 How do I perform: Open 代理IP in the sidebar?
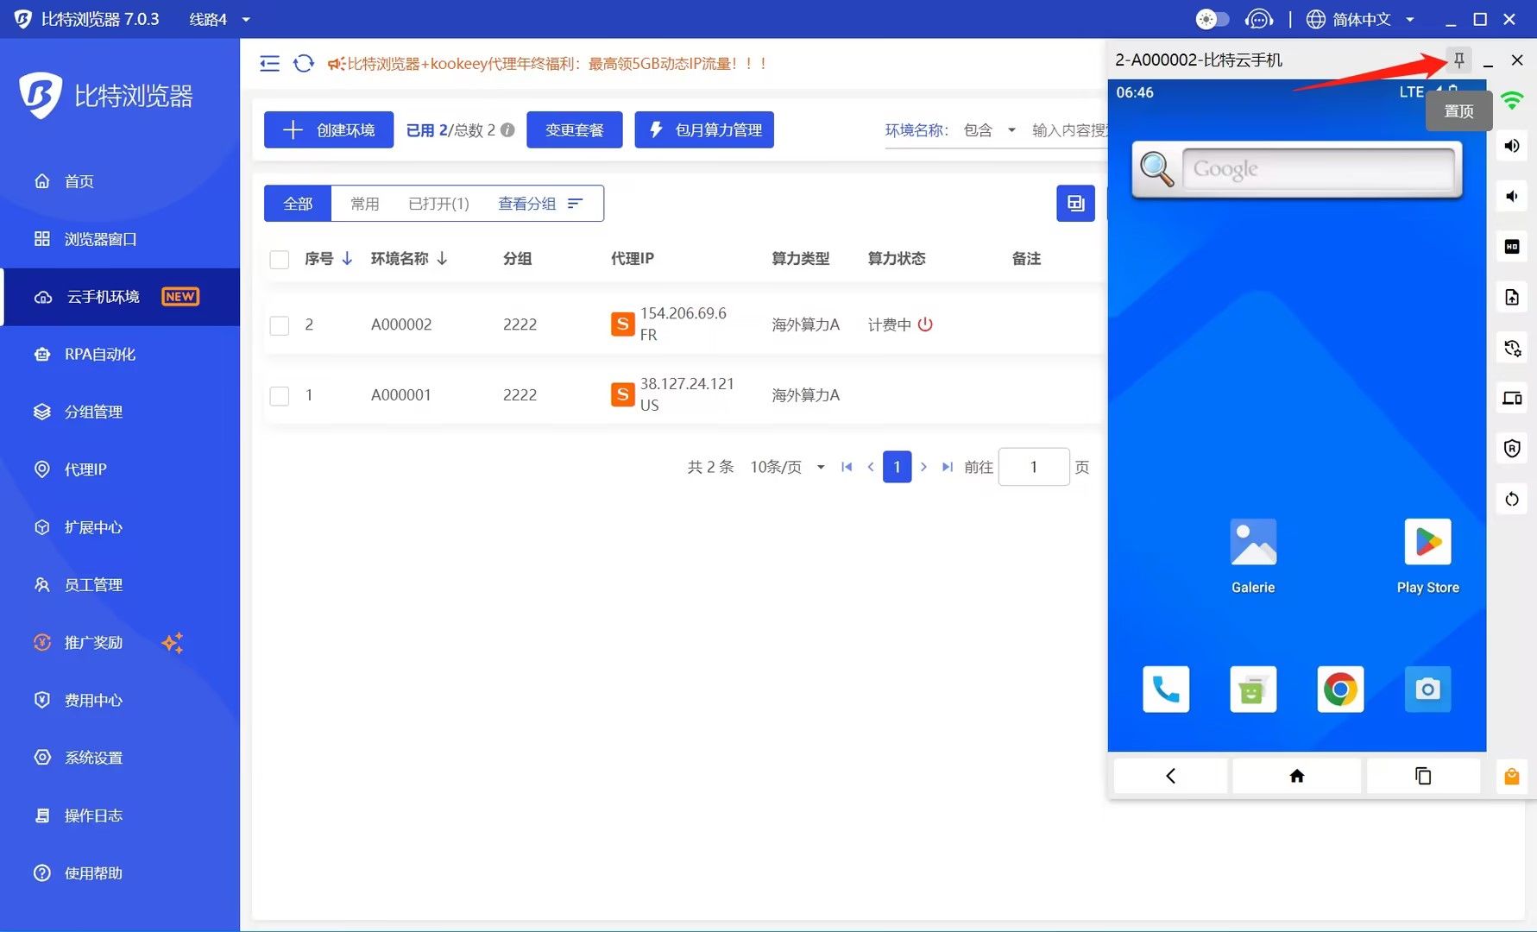(120, 469)
